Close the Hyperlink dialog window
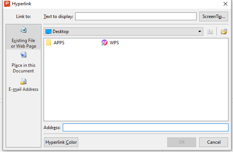Image resolution: width=233 pixels, height=152 pixels. [225, 4]
